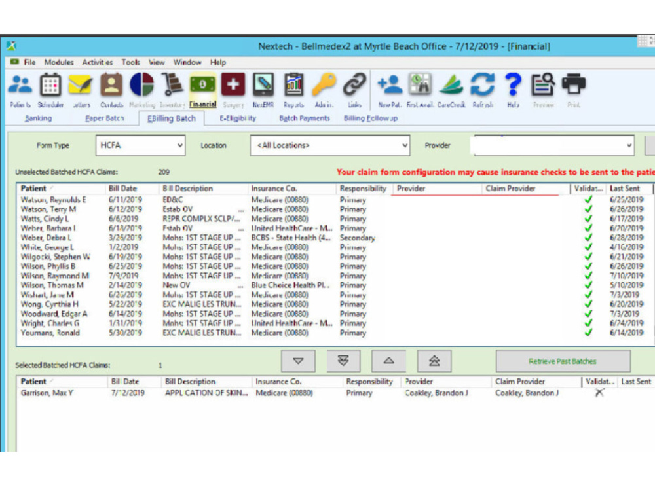The height and width of the screenshot is (491, 655).
Task: Open the View menu
Action: [157, 62]
